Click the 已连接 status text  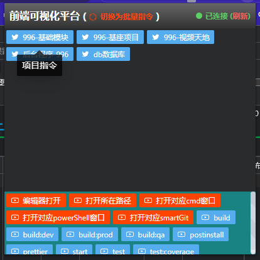[x=217, y=16]
